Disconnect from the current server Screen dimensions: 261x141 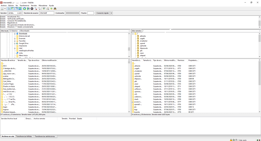pyautogui.click(x=36, y=9)
